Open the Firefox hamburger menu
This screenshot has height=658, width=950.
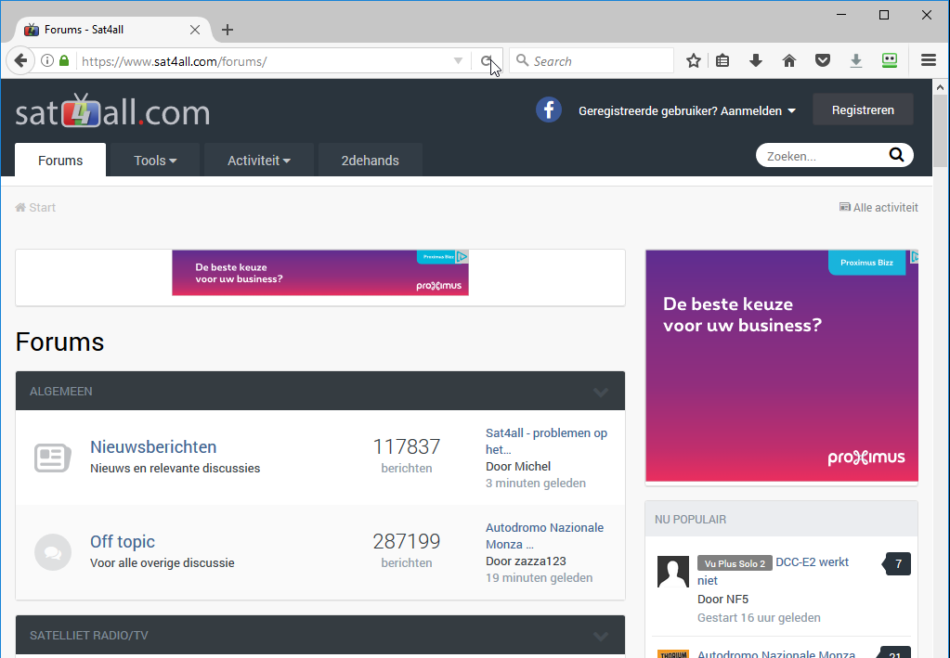coord(928,61)
